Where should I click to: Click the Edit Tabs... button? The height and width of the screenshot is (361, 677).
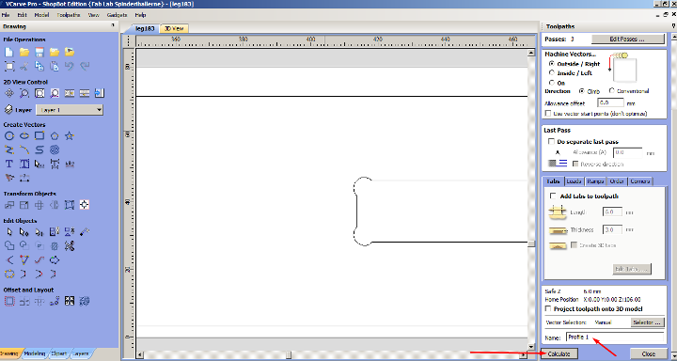(x=632, y=269)
